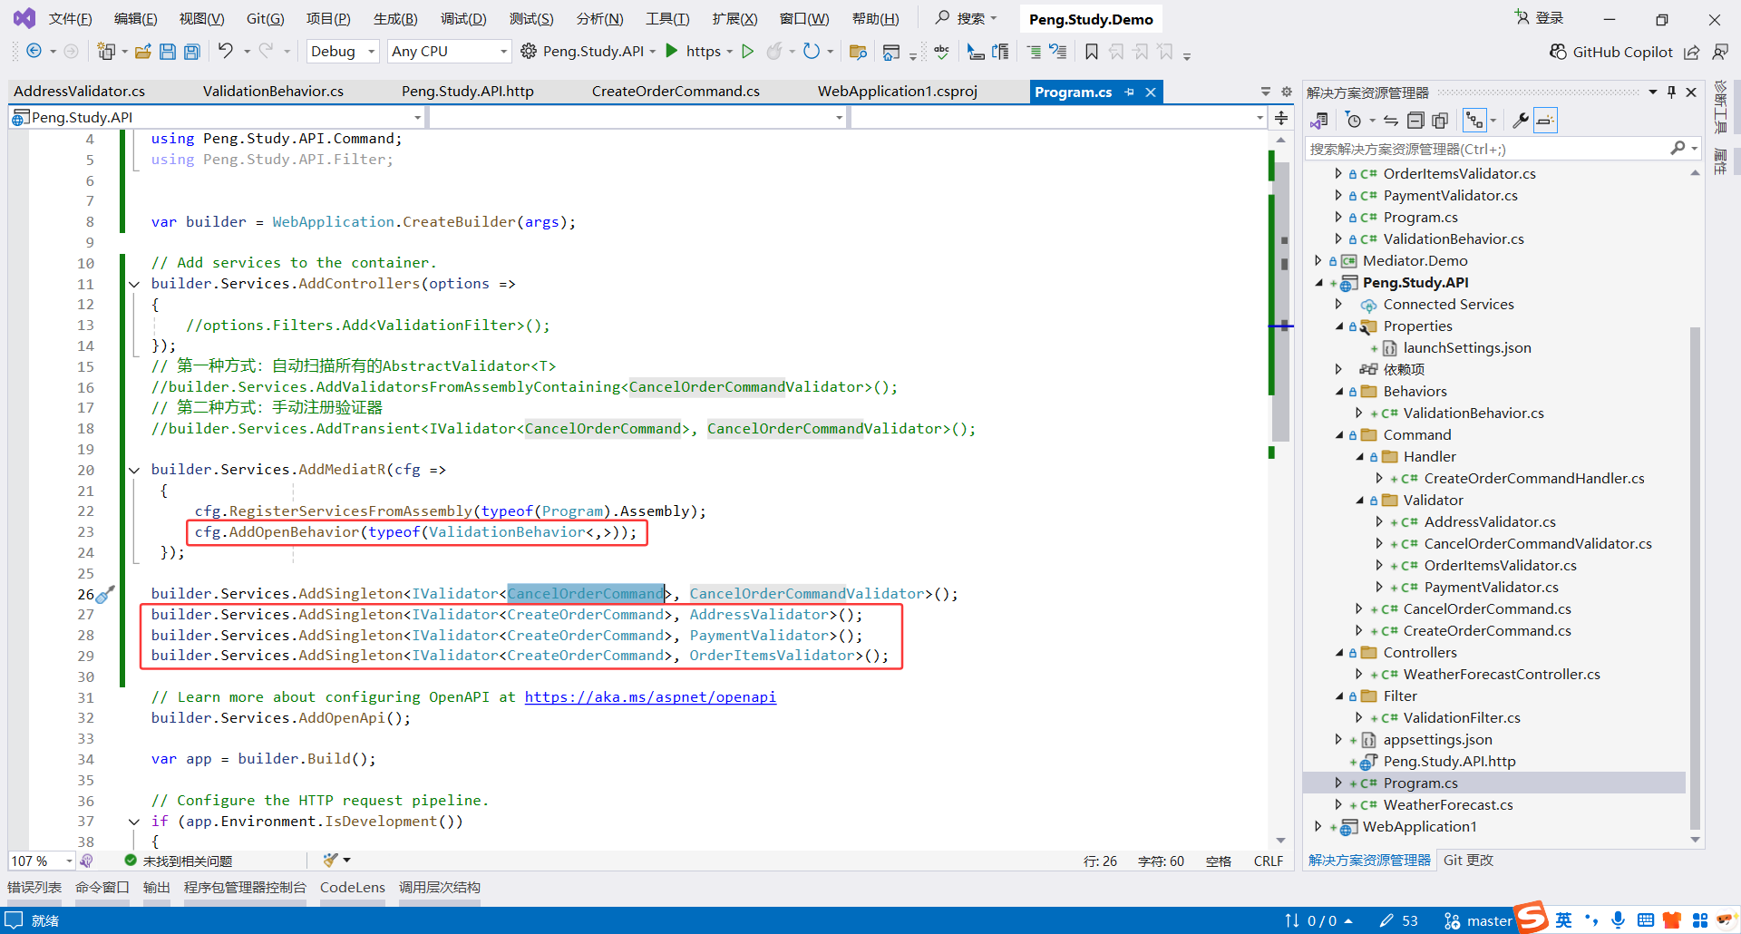Click the master branch status button
Image resolution: width=1741 pixels, height=934 pixels.
[x=1478, y=920]
